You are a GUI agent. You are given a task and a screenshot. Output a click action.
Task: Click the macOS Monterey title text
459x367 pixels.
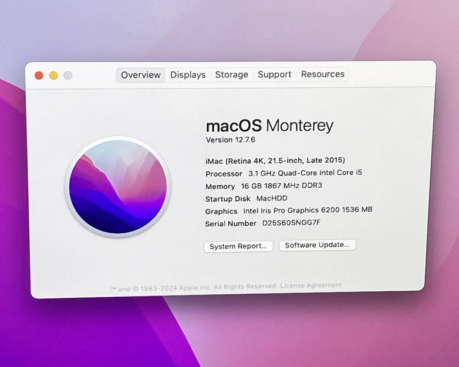point(269,125)
